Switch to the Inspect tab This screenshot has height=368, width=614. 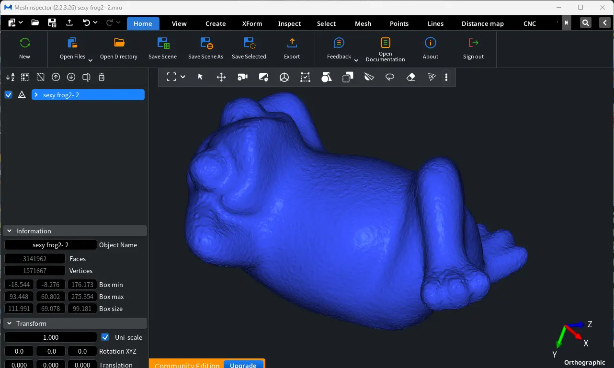pyautogui.click(x=290, y=23)
